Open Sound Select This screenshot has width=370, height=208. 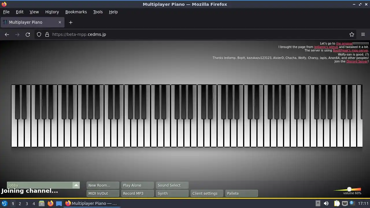[x=172, y=185]
